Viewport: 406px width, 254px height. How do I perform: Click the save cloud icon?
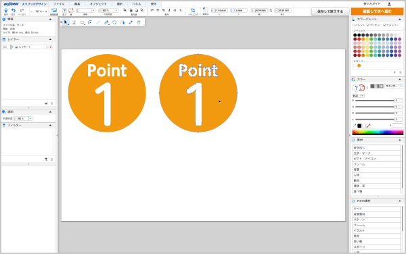pyautogui.click(x=6, y=11)
